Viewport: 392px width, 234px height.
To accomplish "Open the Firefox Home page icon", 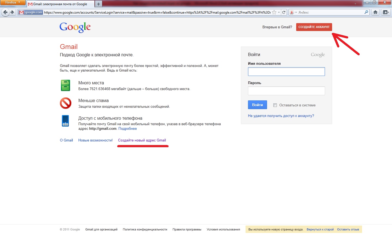I will click(x=375, y=12).
